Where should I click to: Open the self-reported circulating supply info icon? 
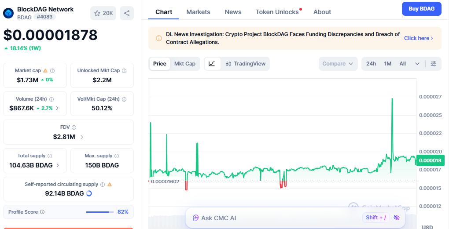tap(103, 185)
